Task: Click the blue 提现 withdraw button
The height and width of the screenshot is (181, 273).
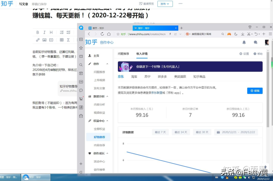Action: tap(255, 91)
